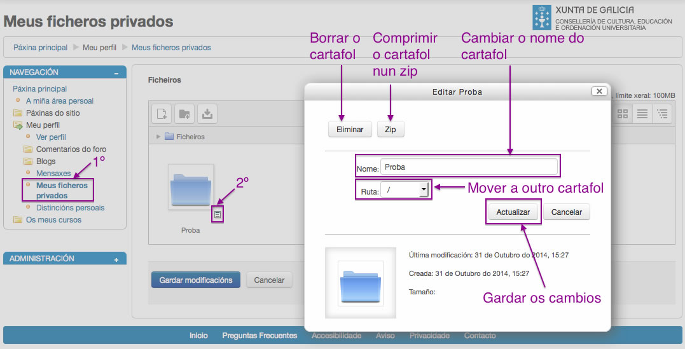
Task: Expand Os meus cursos folder
Action: pyautogui.click(x=53, y=220)
